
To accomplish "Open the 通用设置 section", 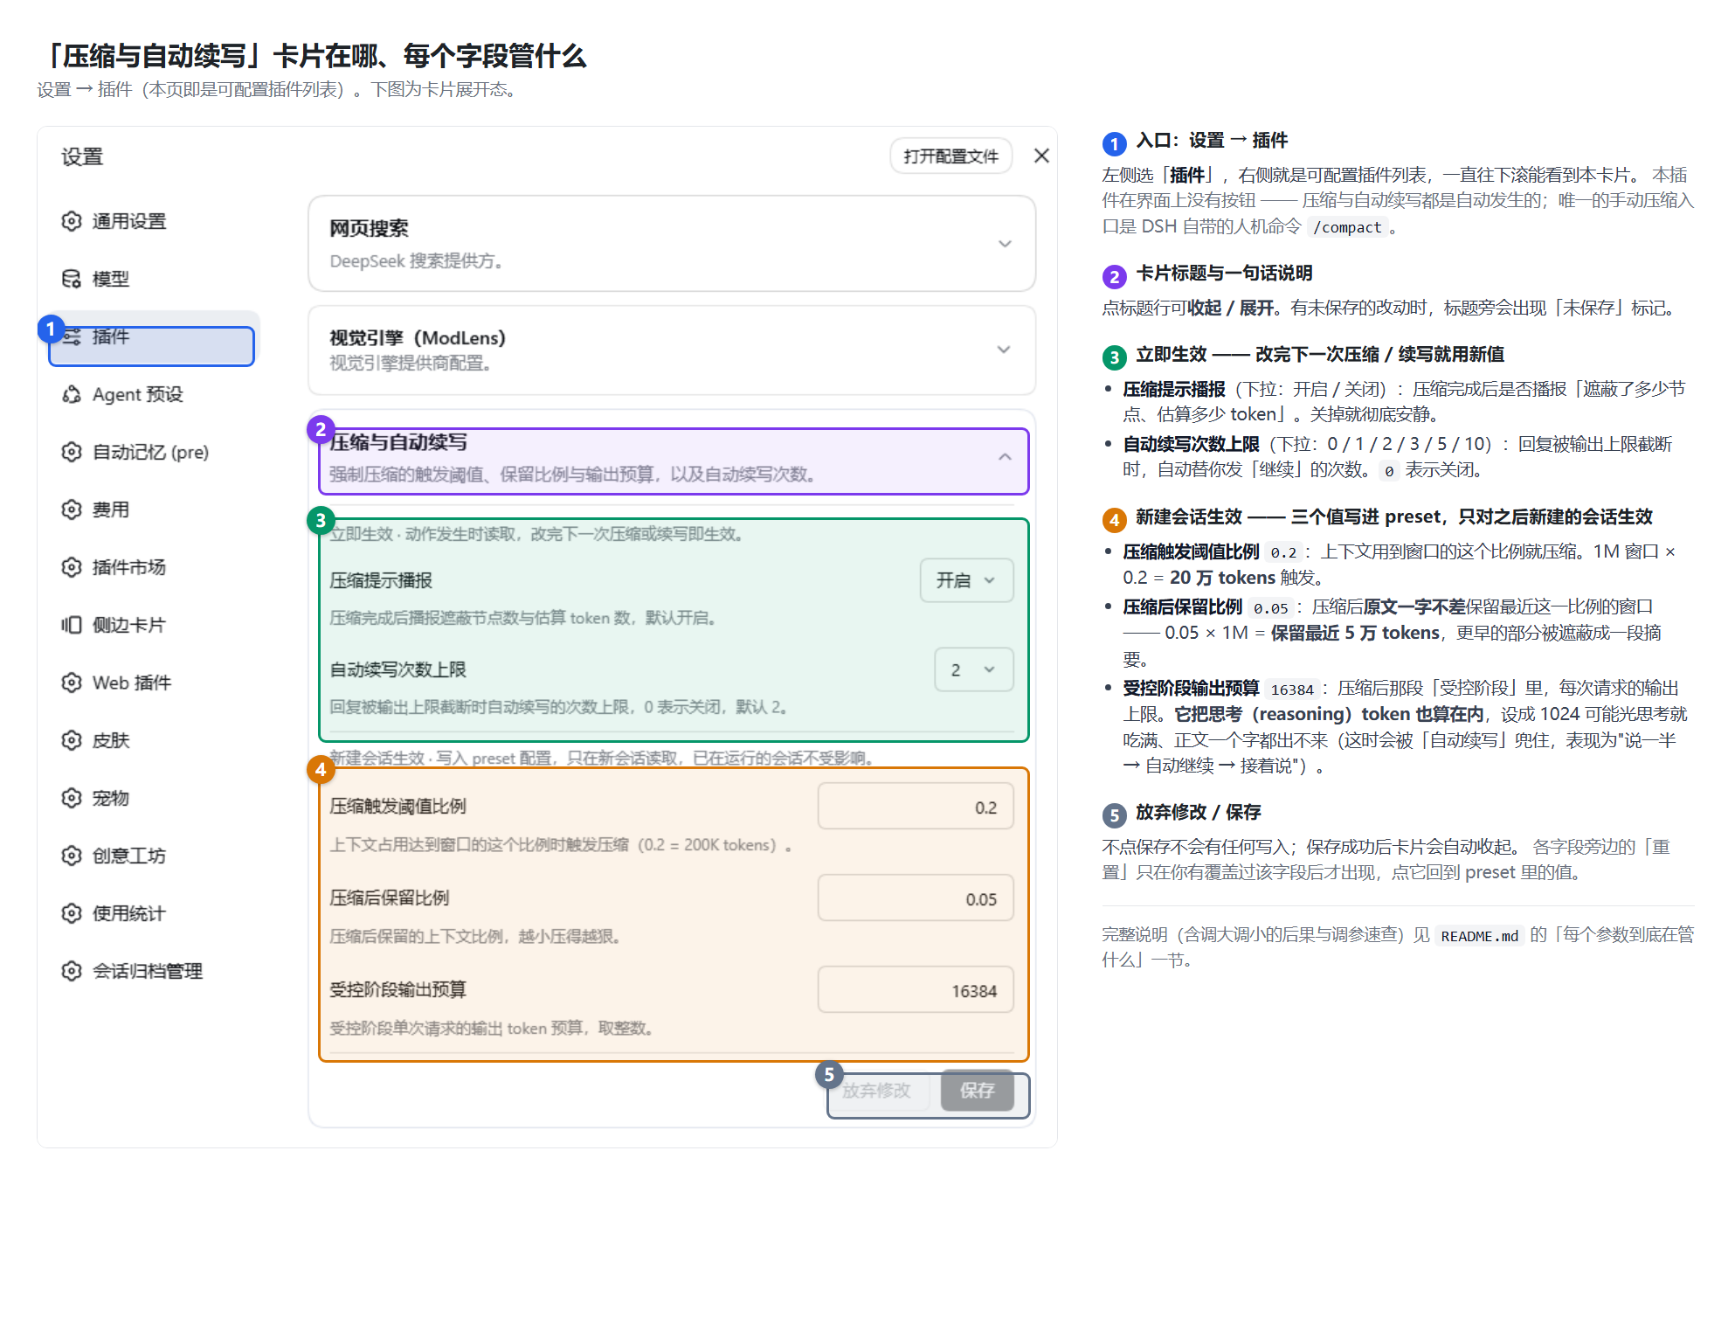I will (x=155, y=221).
